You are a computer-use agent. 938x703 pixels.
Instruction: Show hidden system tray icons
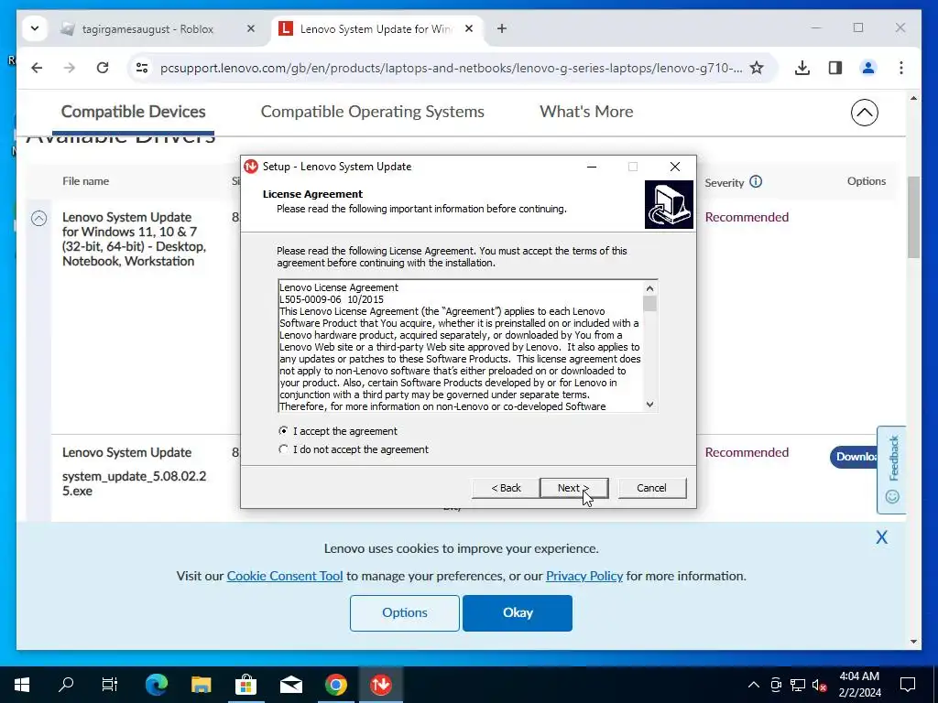(754, 685)
